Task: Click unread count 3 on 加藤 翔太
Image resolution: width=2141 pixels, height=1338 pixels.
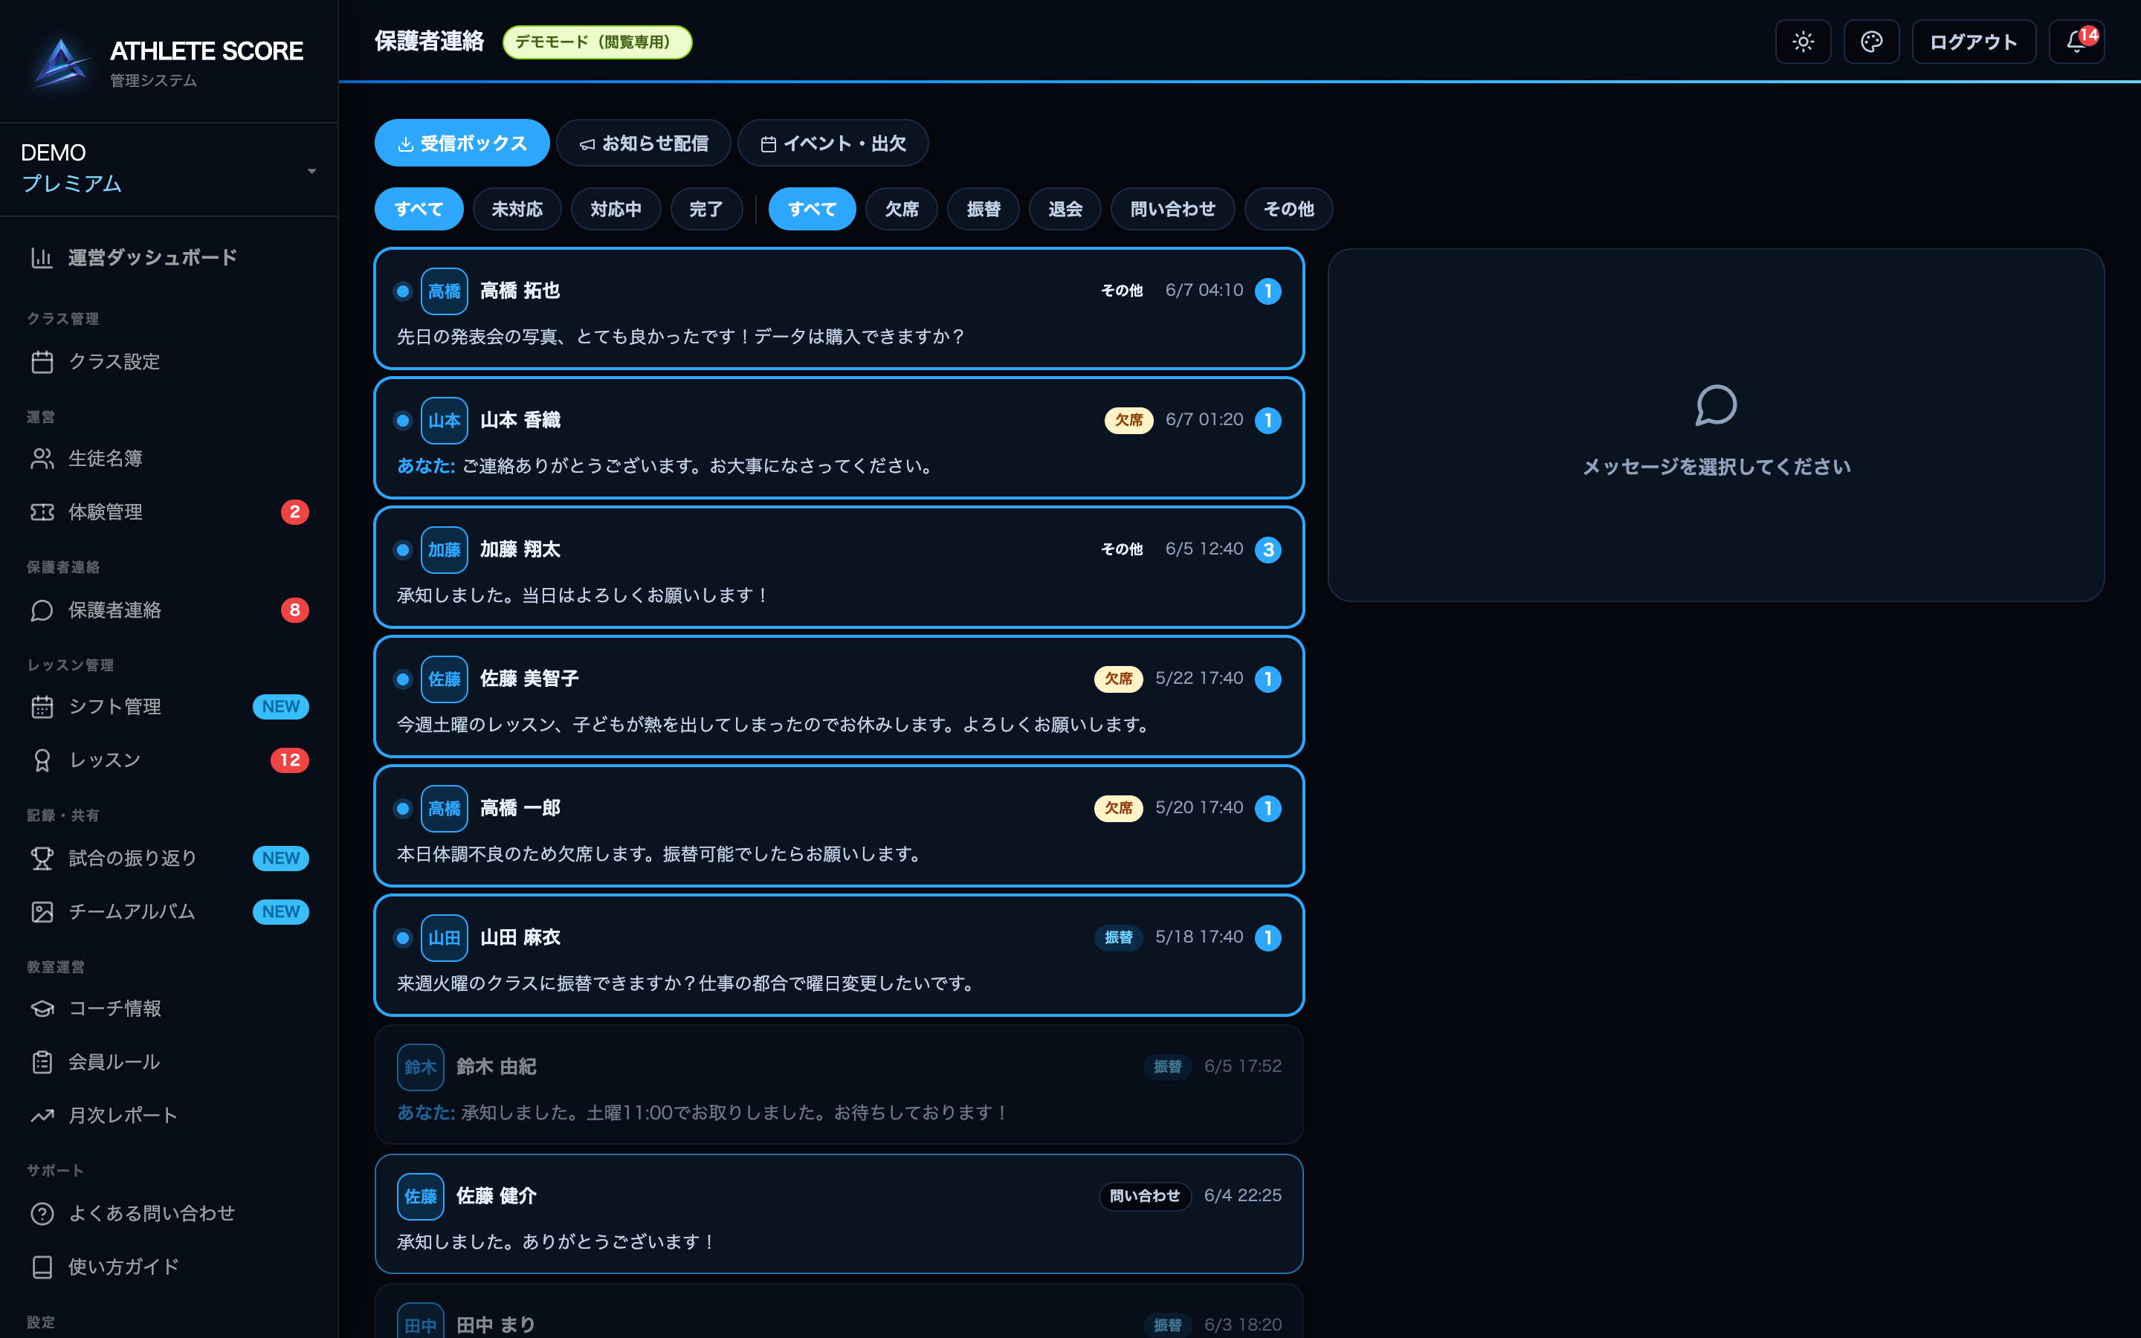Action: (1268, 550)
